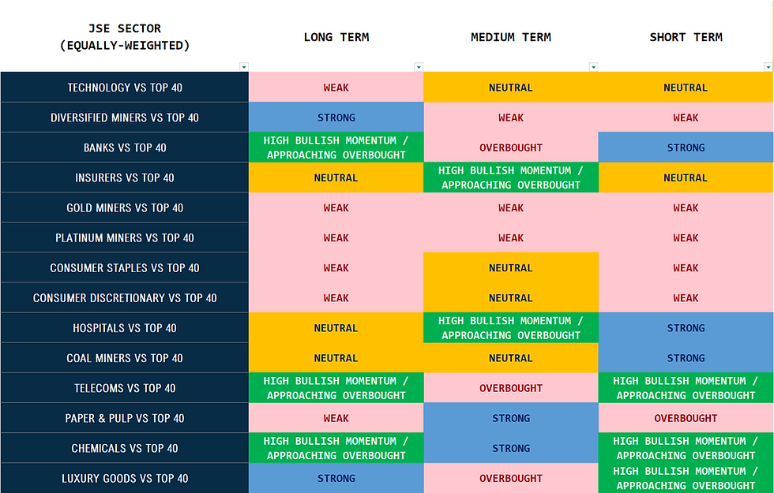Click the Banks medium term OVERBOUGHT cell

coord(511,148)
